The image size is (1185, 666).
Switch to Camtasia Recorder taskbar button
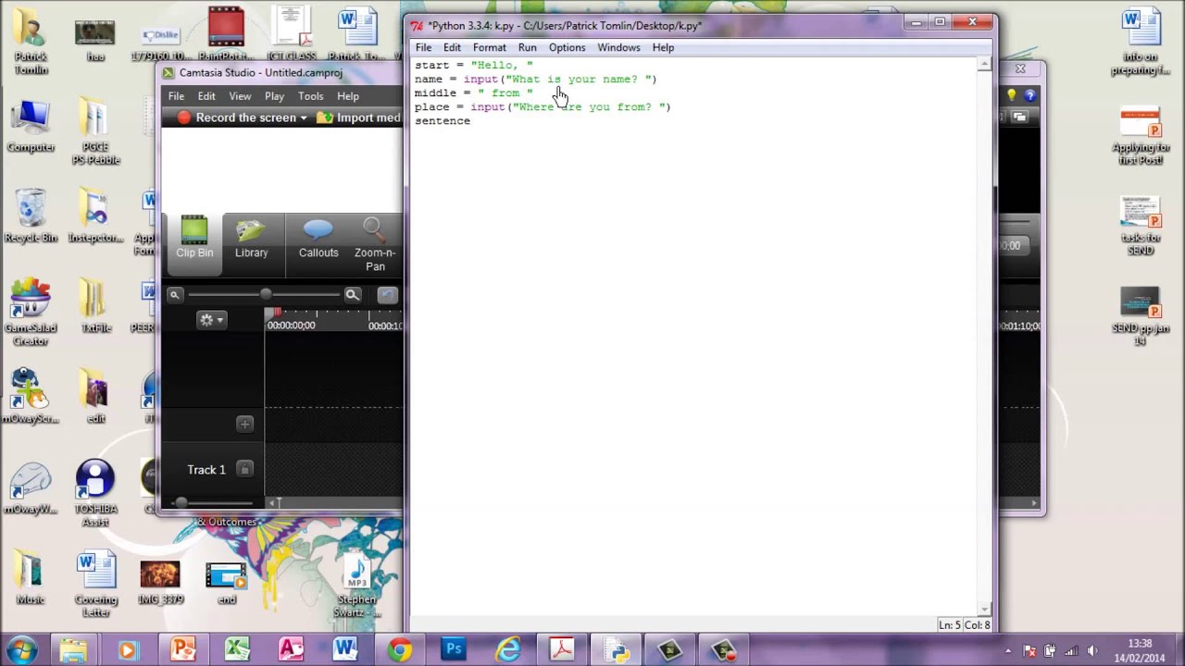tap(724, 649)
